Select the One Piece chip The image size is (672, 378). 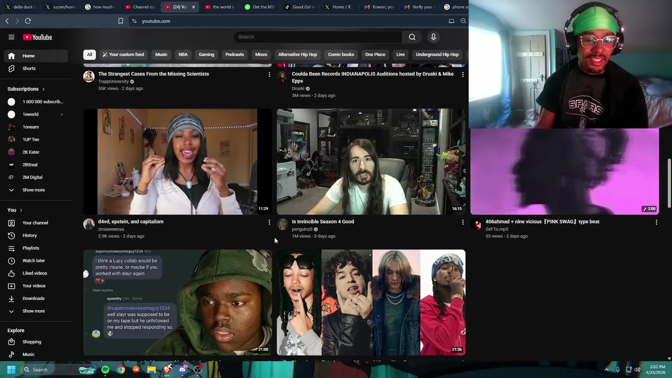coord(375,55)
